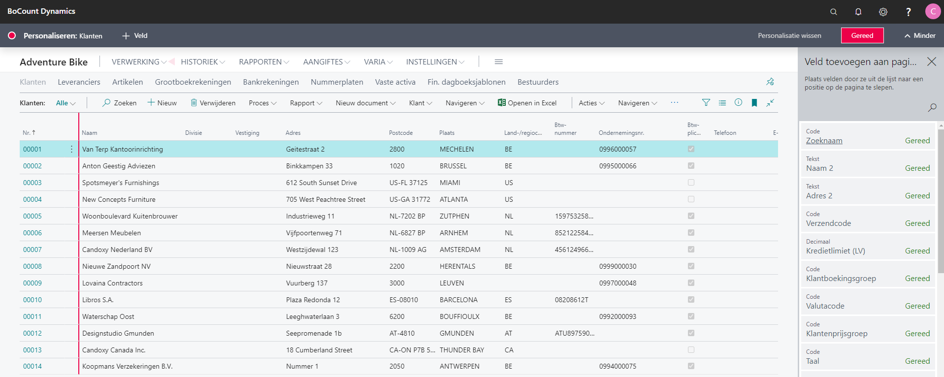Image resolution: width=944 pixels, height=377 pixels.
Task: Close the Veld toevoegen panel
Action: [x=932, y=62]
